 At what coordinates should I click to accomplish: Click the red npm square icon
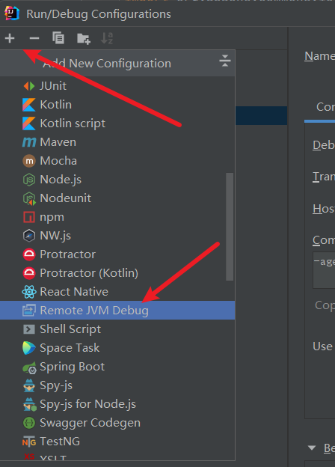pyautogui.click(x=29, y=217)
